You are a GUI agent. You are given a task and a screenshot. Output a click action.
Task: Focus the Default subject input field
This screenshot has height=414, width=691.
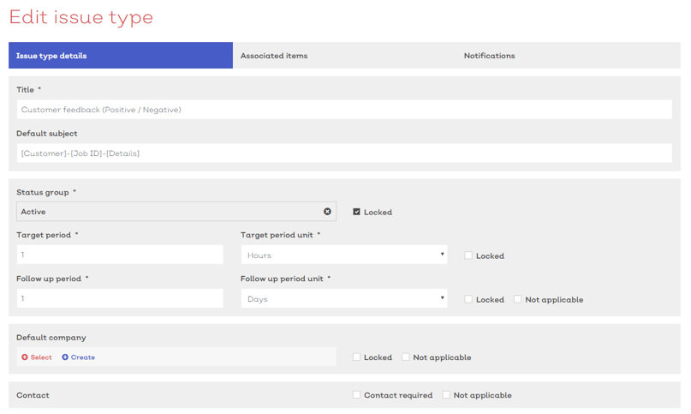pos(344,153)
